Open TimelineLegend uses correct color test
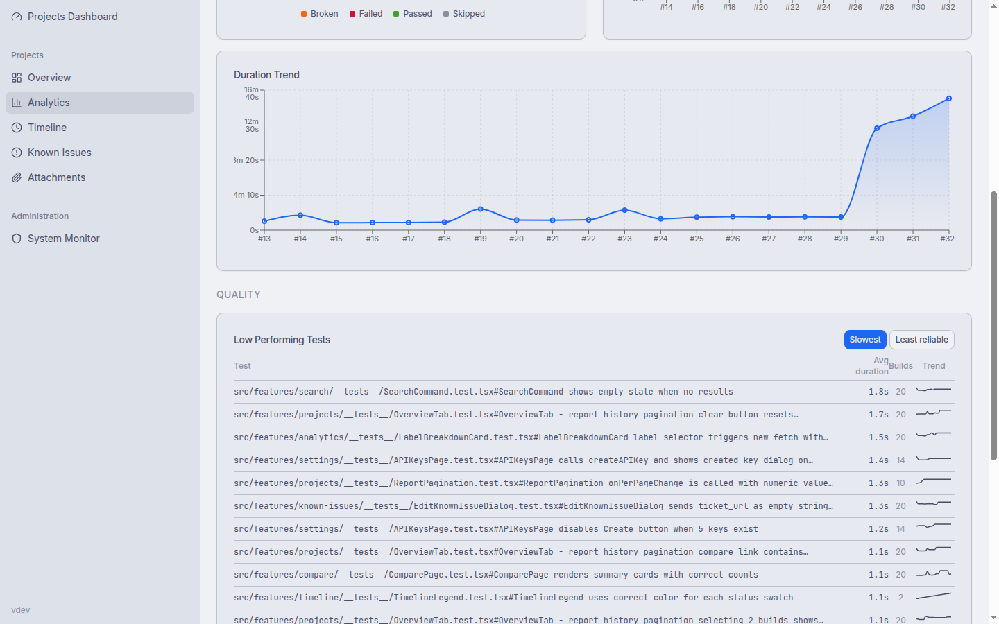 (594, 598)
